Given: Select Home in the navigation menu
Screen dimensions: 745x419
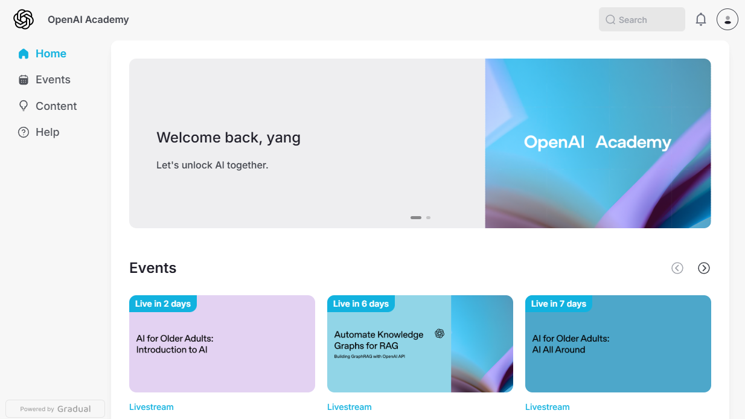Looking at the screenshot, I should (51, 54).
